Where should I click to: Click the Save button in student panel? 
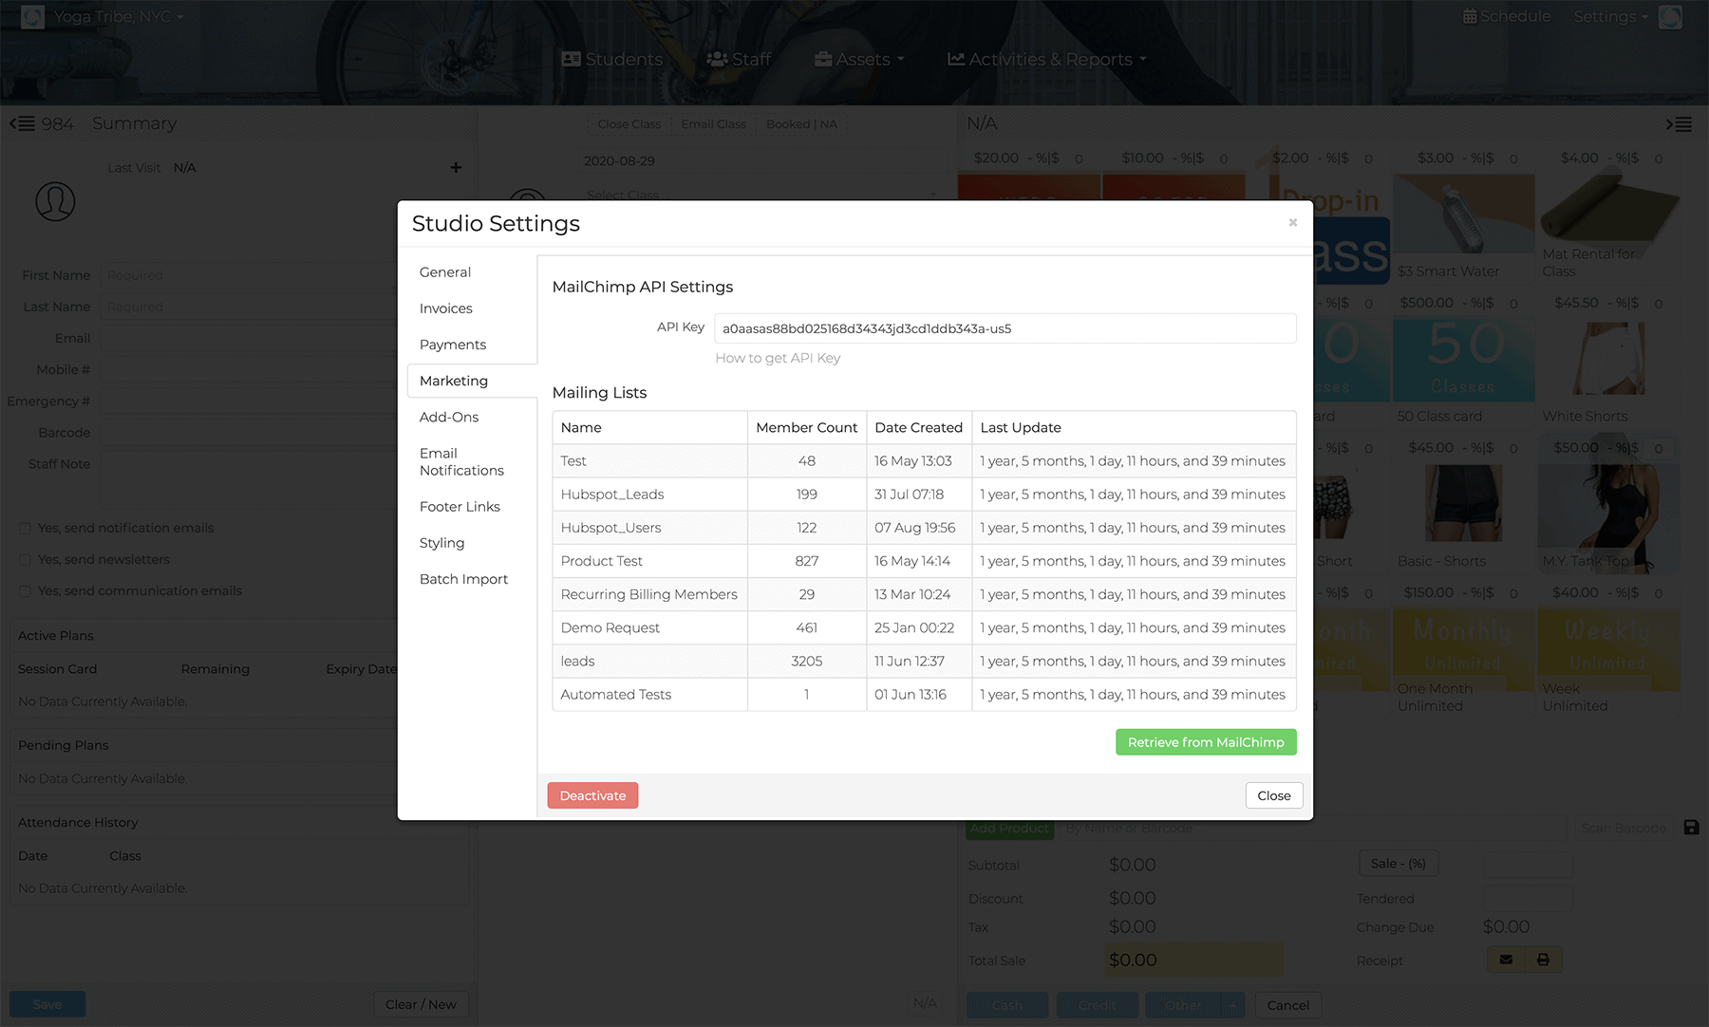pos(47,1004)
